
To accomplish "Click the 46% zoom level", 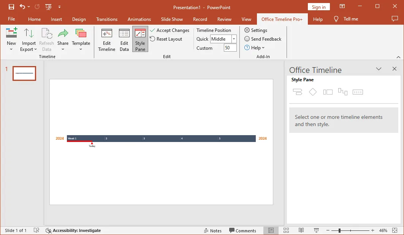I will [x=383, y=230].
